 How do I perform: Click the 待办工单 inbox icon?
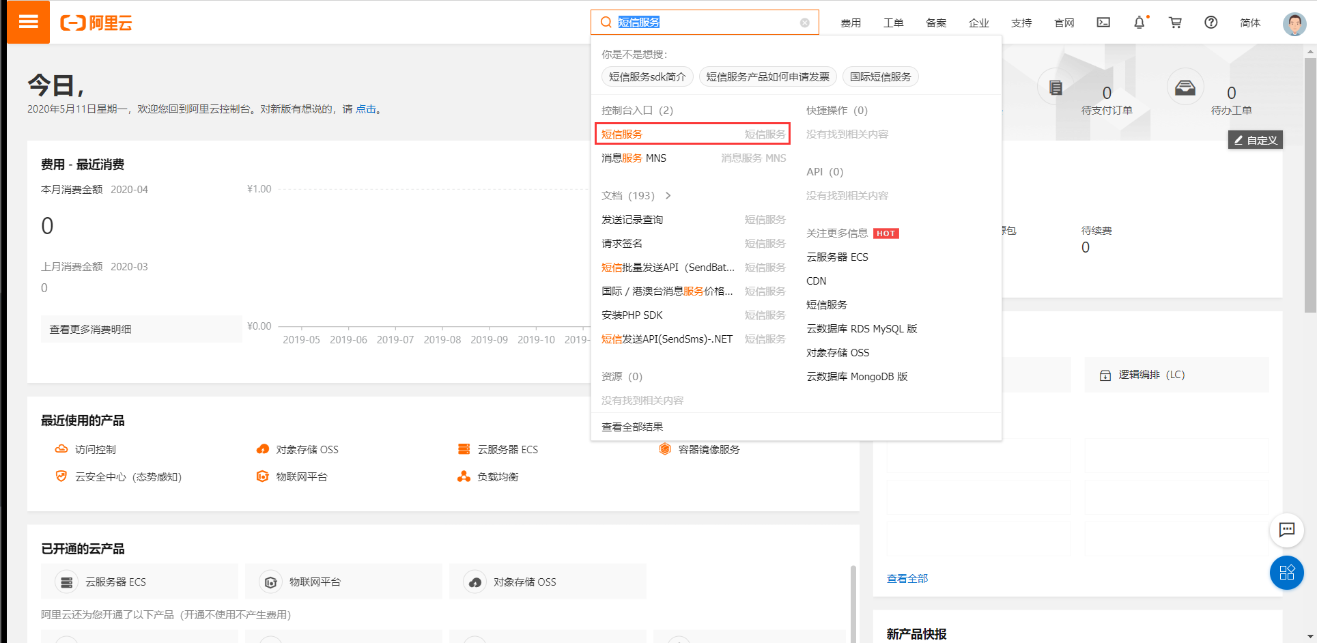pos(1185,87)
